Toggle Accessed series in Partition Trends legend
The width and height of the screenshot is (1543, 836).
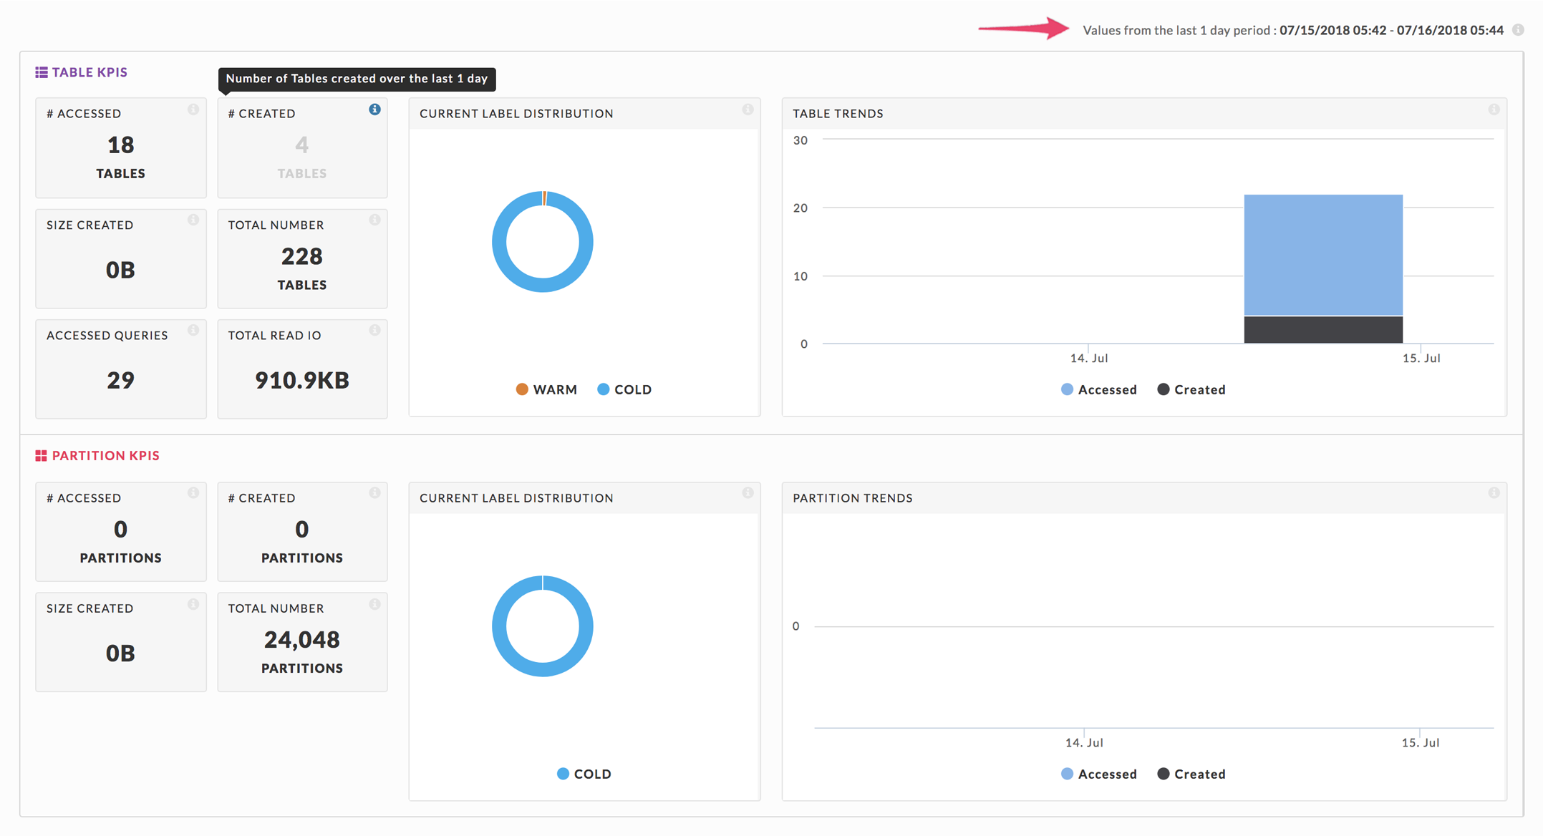[1099, 774]
